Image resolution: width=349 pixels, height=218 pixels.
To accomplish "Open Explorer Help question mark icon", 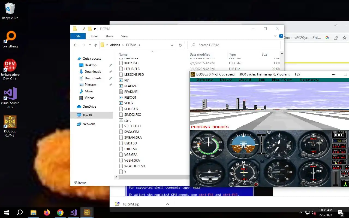I will pyautogui.click(x=281, y=36).
